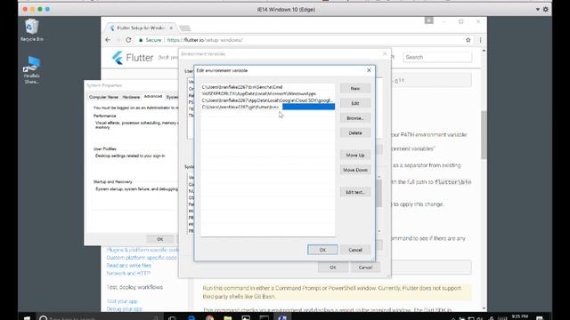Close the Environment Variables window

point(385,53)
